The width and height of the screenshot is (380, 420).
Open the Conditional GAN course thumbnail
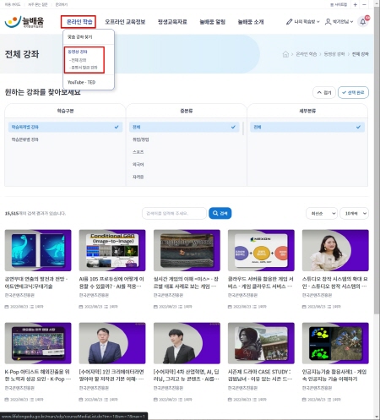click(112, 250)
